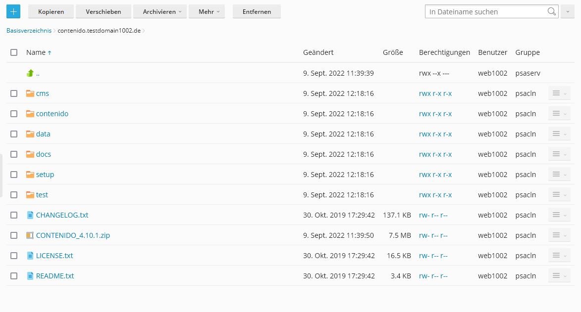Click the search magnifier icon
Screen dimensions: 581x312
(551, 11)
